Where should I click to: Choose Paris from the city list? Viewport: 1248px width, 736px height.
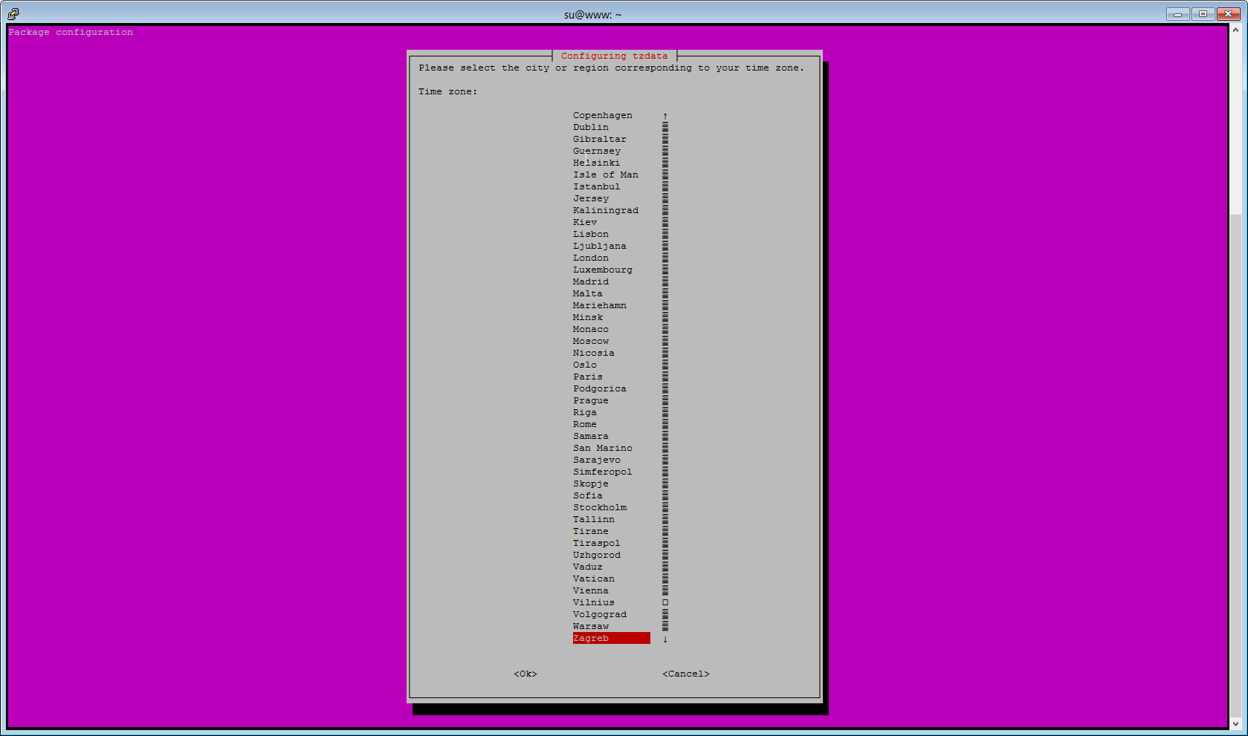[x=588, y=377]
